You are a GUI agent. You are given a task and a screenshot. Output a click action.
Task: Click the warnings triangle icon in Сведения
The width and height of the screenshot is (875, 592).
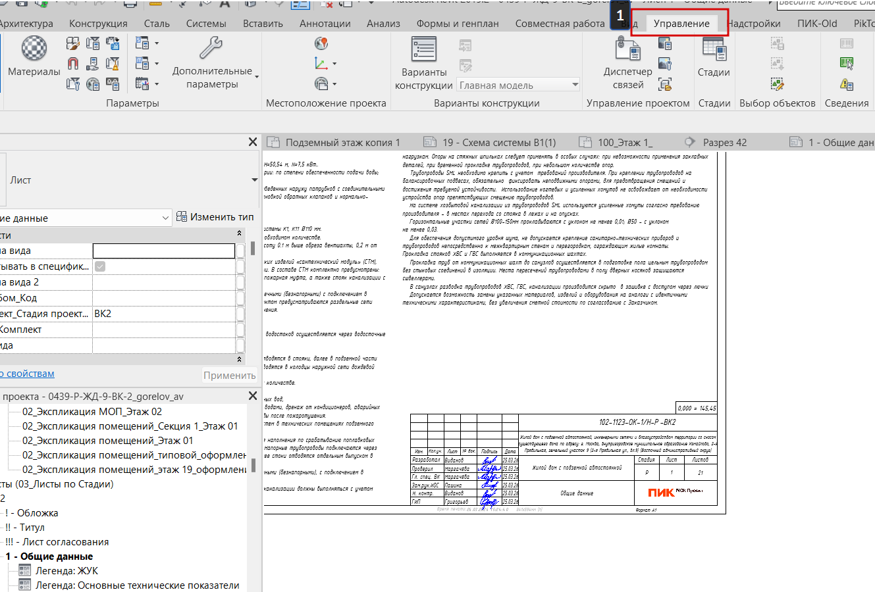pyautogui.click(x=847, y=84)
